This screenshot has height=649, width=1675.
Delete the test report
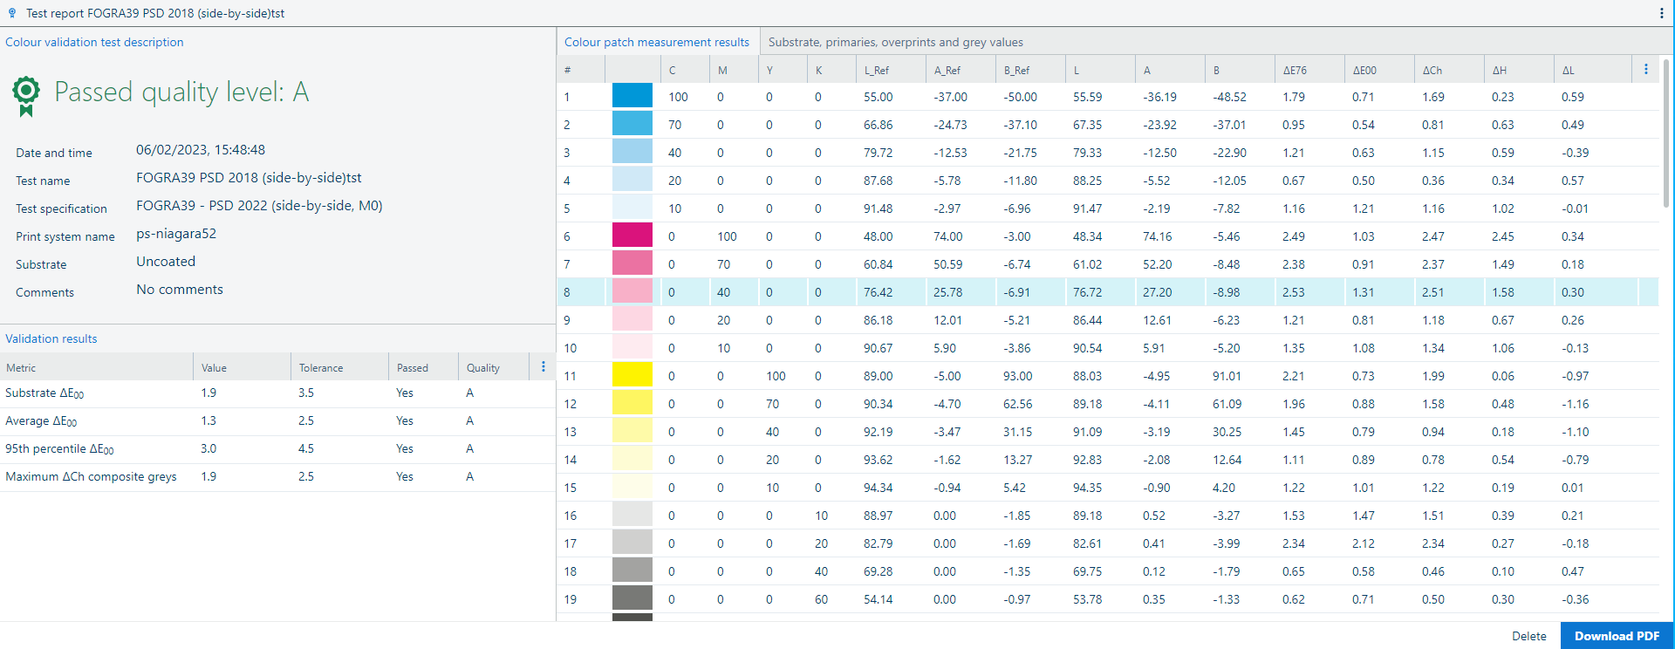[x=1528, y=636]
